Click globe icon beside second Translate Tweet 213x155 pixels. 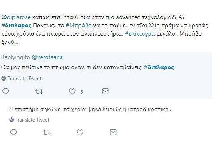click(x=12, y=120)
